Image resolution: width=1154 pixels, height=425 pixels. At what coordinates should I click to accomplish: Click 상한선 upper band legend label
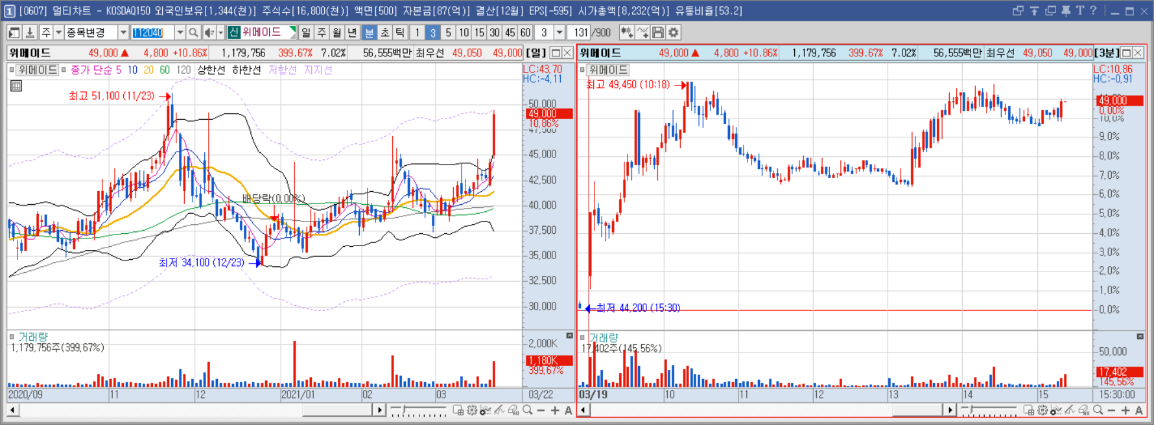click(211, 69)
